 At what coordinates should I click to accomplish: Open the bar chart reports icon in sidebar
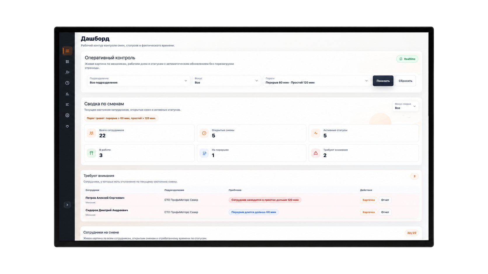67,94
